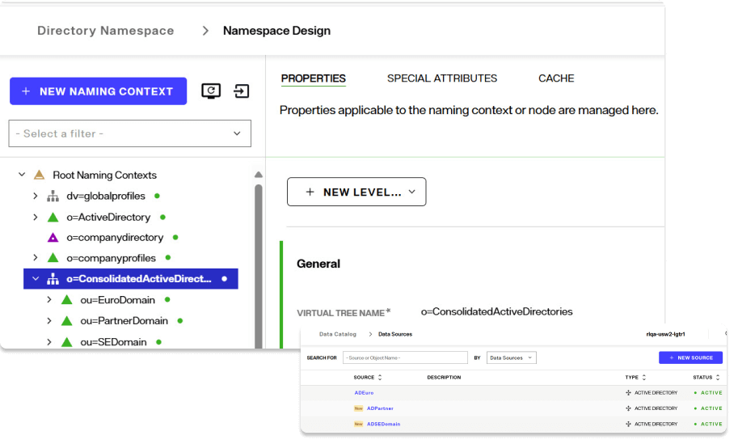Click the purple triangle icon of o=companydirectory
This screenshot has height=444, width=738.
pos(53,237)
